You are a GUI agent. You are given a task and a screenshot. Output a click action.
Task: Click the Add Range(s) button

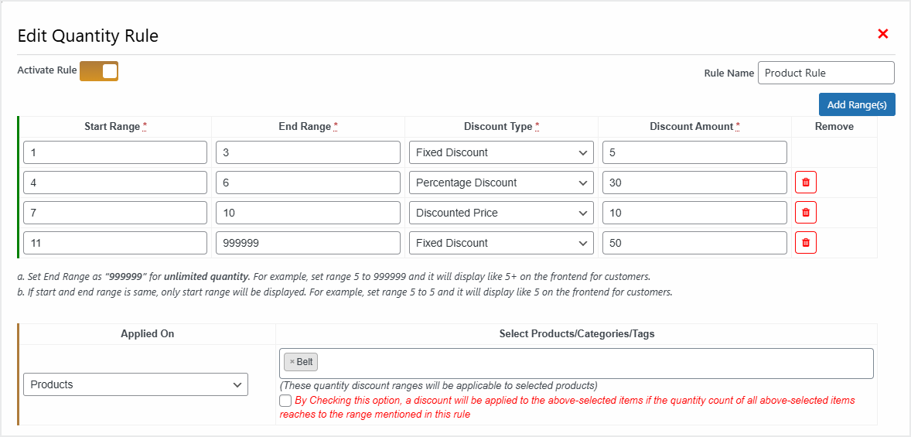pyautogui.click(x=857, y=104)
